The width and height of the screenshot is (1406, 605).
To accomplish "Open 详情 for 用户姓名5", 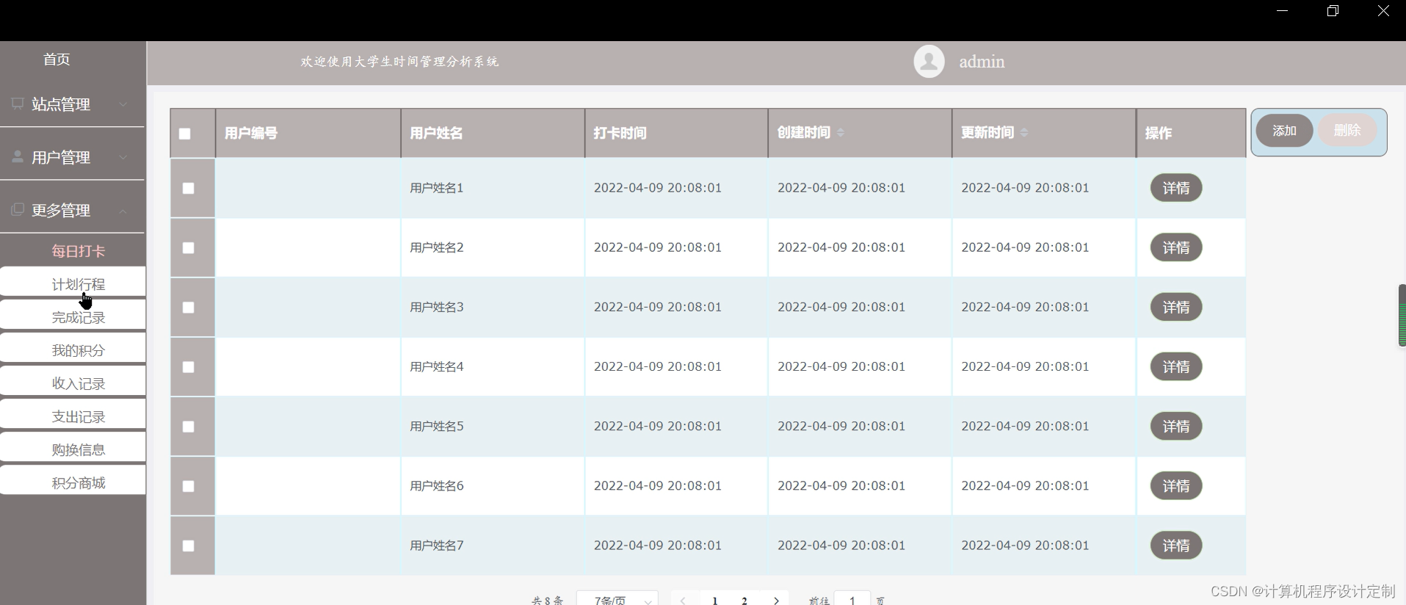I will click(x=1176, y=426).
